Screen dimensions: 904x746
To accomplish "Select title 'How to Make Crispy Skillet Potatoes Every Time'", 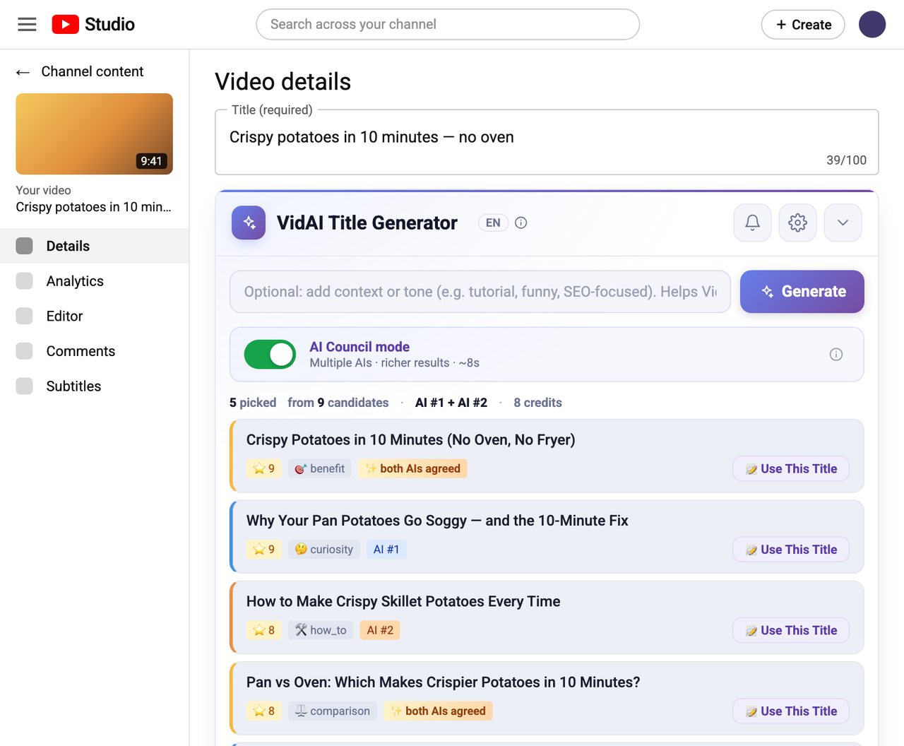I will [x=403, y=602].
